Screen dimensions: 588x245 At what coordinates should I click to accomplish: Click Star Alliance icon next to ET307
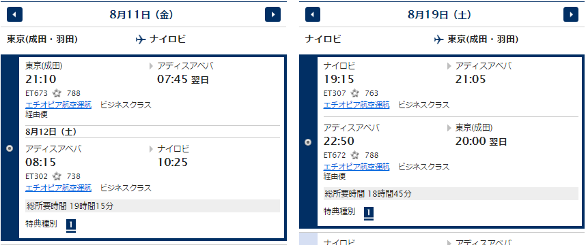(354, 93)
